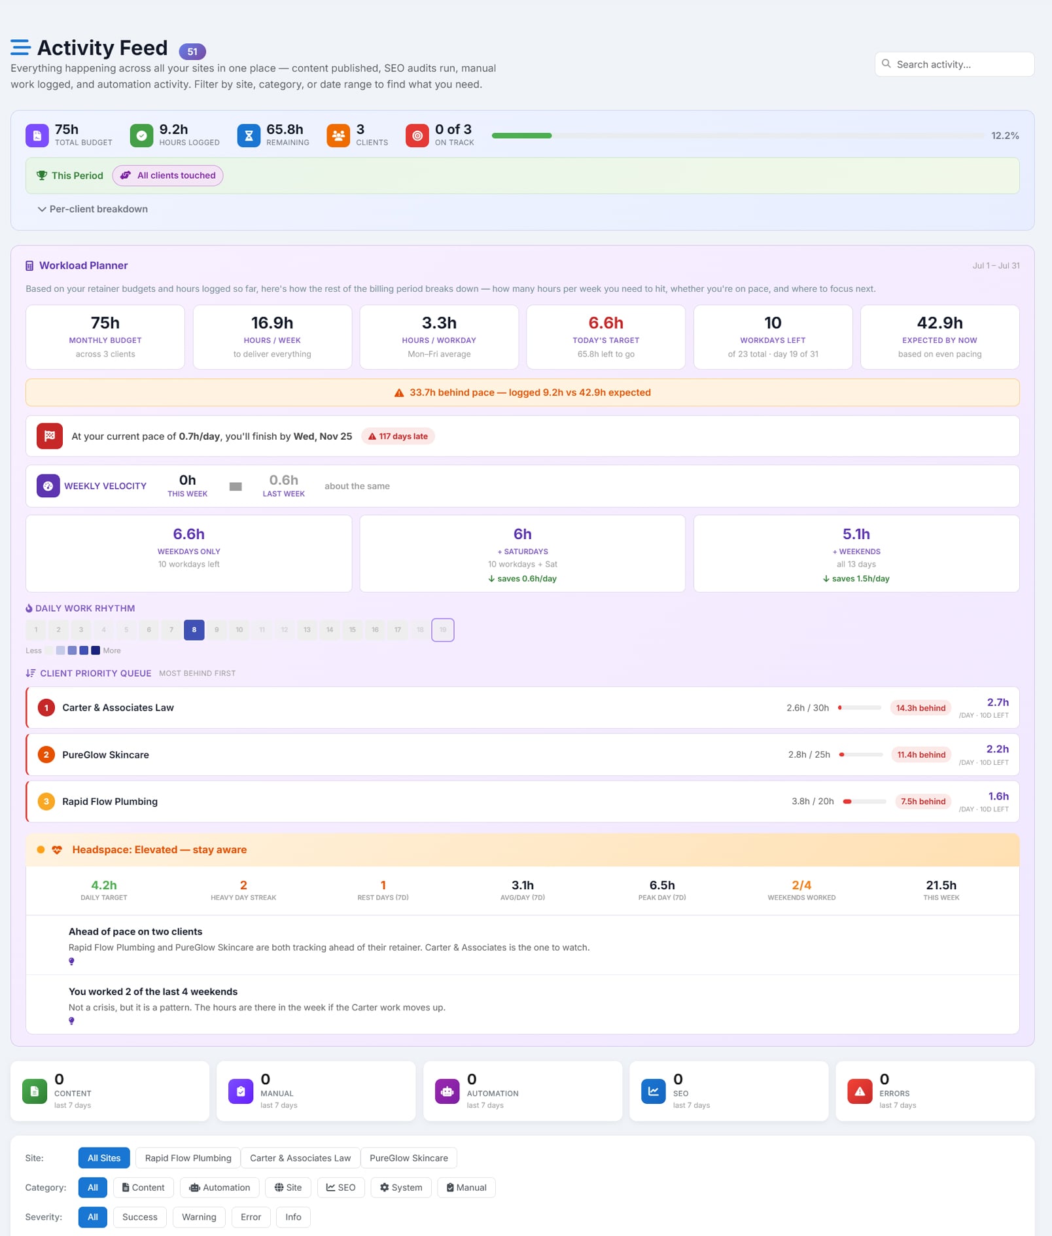Image resolution: width=1052 pixels, height=1236 pixels.
Task: Open the + Saturdays 6h pacing card
Action: [522, 554]
